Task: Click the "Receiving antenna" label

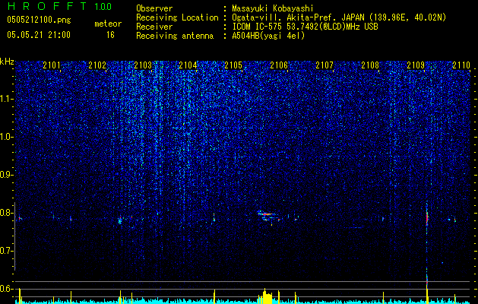Action: [x=175, y=36]
